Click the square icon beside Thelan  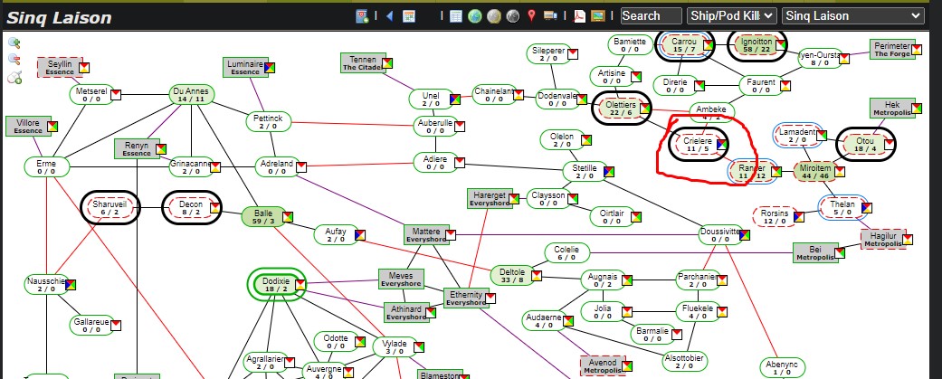(x=866, y=208)
